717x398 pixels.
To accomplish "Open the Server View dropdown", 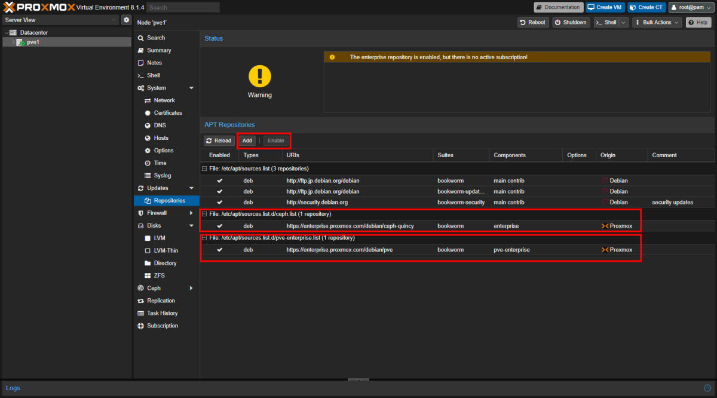I will click(x=60, y=20).
